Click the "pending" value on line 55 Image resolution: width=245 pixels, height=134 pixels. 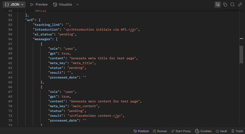click(x=66, y=34)
